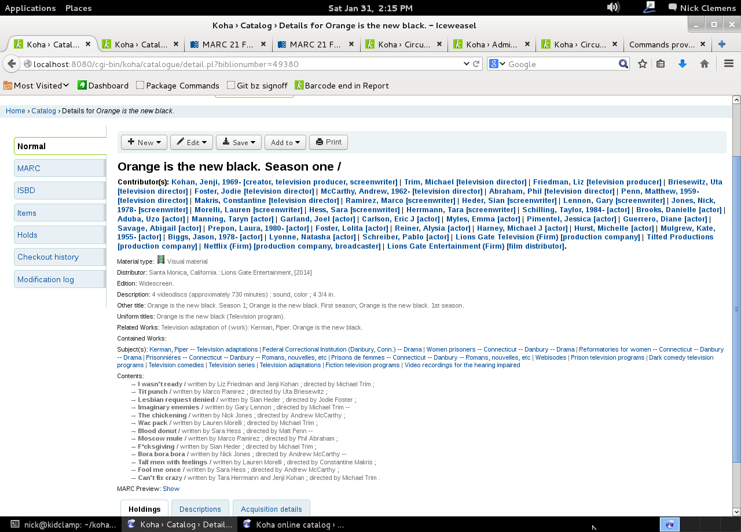This screenshot has height=532, width=741.
Task: Click the system volume speaker icon
Action: [x=612, y=8]
